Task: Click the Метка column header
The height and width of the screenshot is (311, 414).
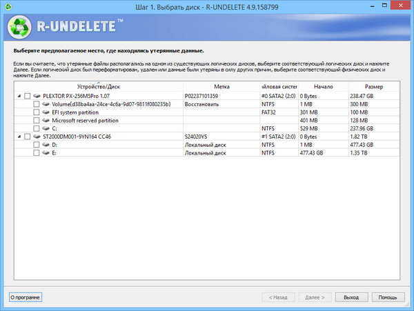Action: click(221, 87)
